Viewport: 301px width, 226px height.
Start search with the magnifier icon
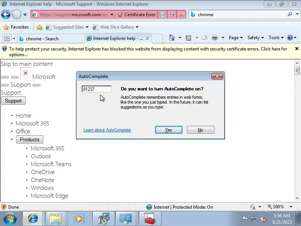[x=290, y=14]
